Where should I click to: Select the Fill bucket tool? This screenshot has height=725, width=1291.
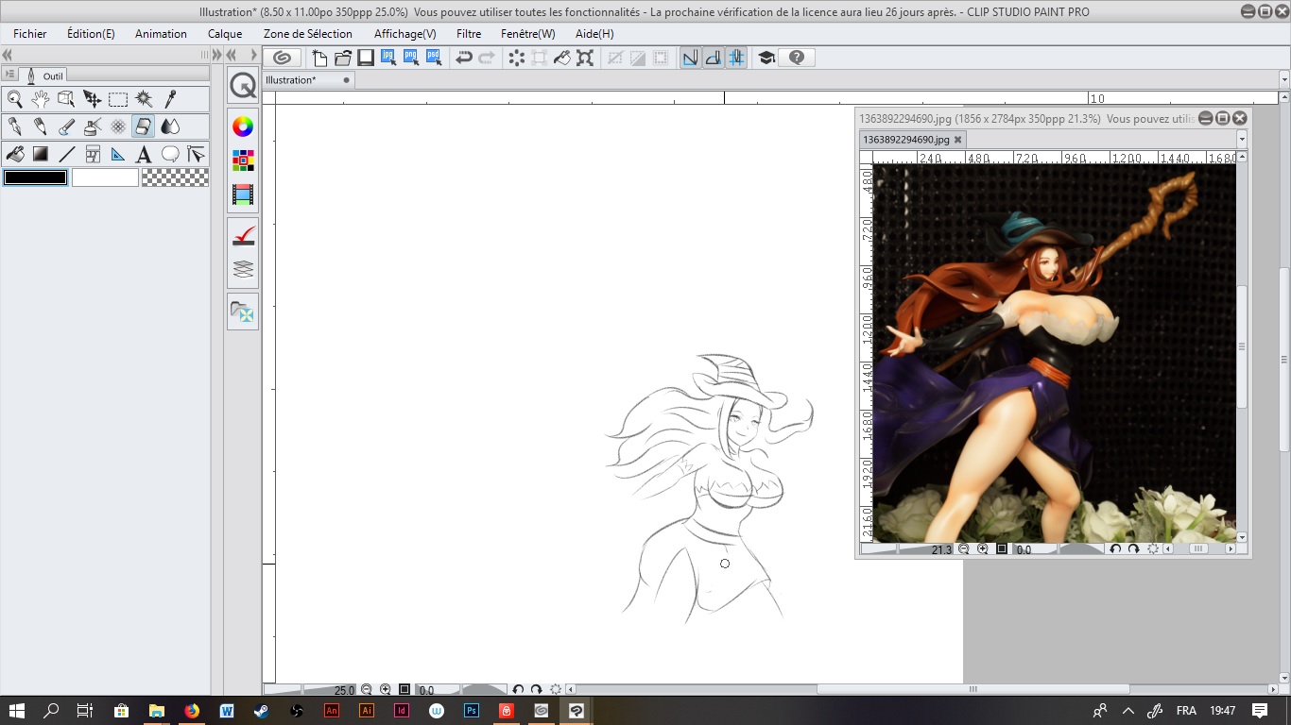[x=15, y=154]
